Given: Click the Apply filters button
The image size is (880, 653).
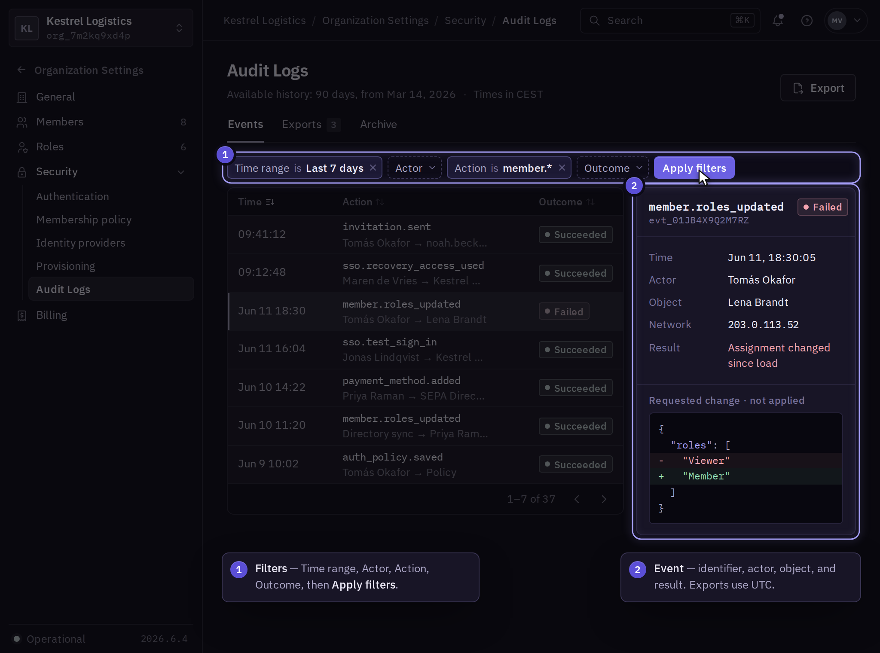Looking at the screenshot, I should pyautogui.click(x=694, y=168).
